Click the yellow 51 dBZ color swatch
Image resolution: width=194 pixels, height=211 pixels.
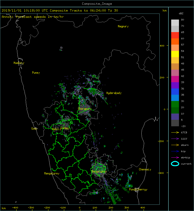[175, 54]
